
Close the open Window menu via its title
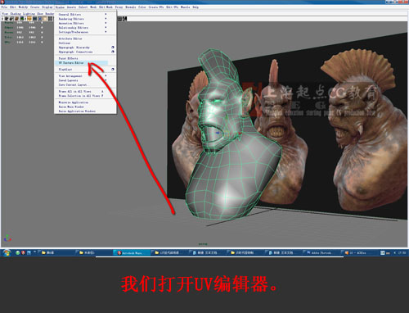point(60,7)
